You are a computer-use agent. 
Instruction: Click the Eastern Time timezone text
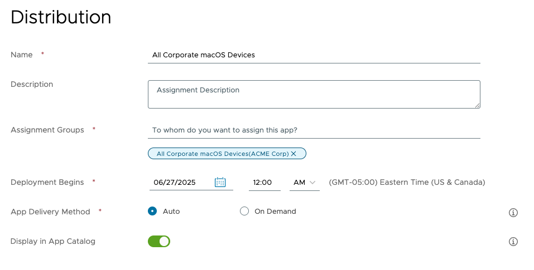coord(407,183)
